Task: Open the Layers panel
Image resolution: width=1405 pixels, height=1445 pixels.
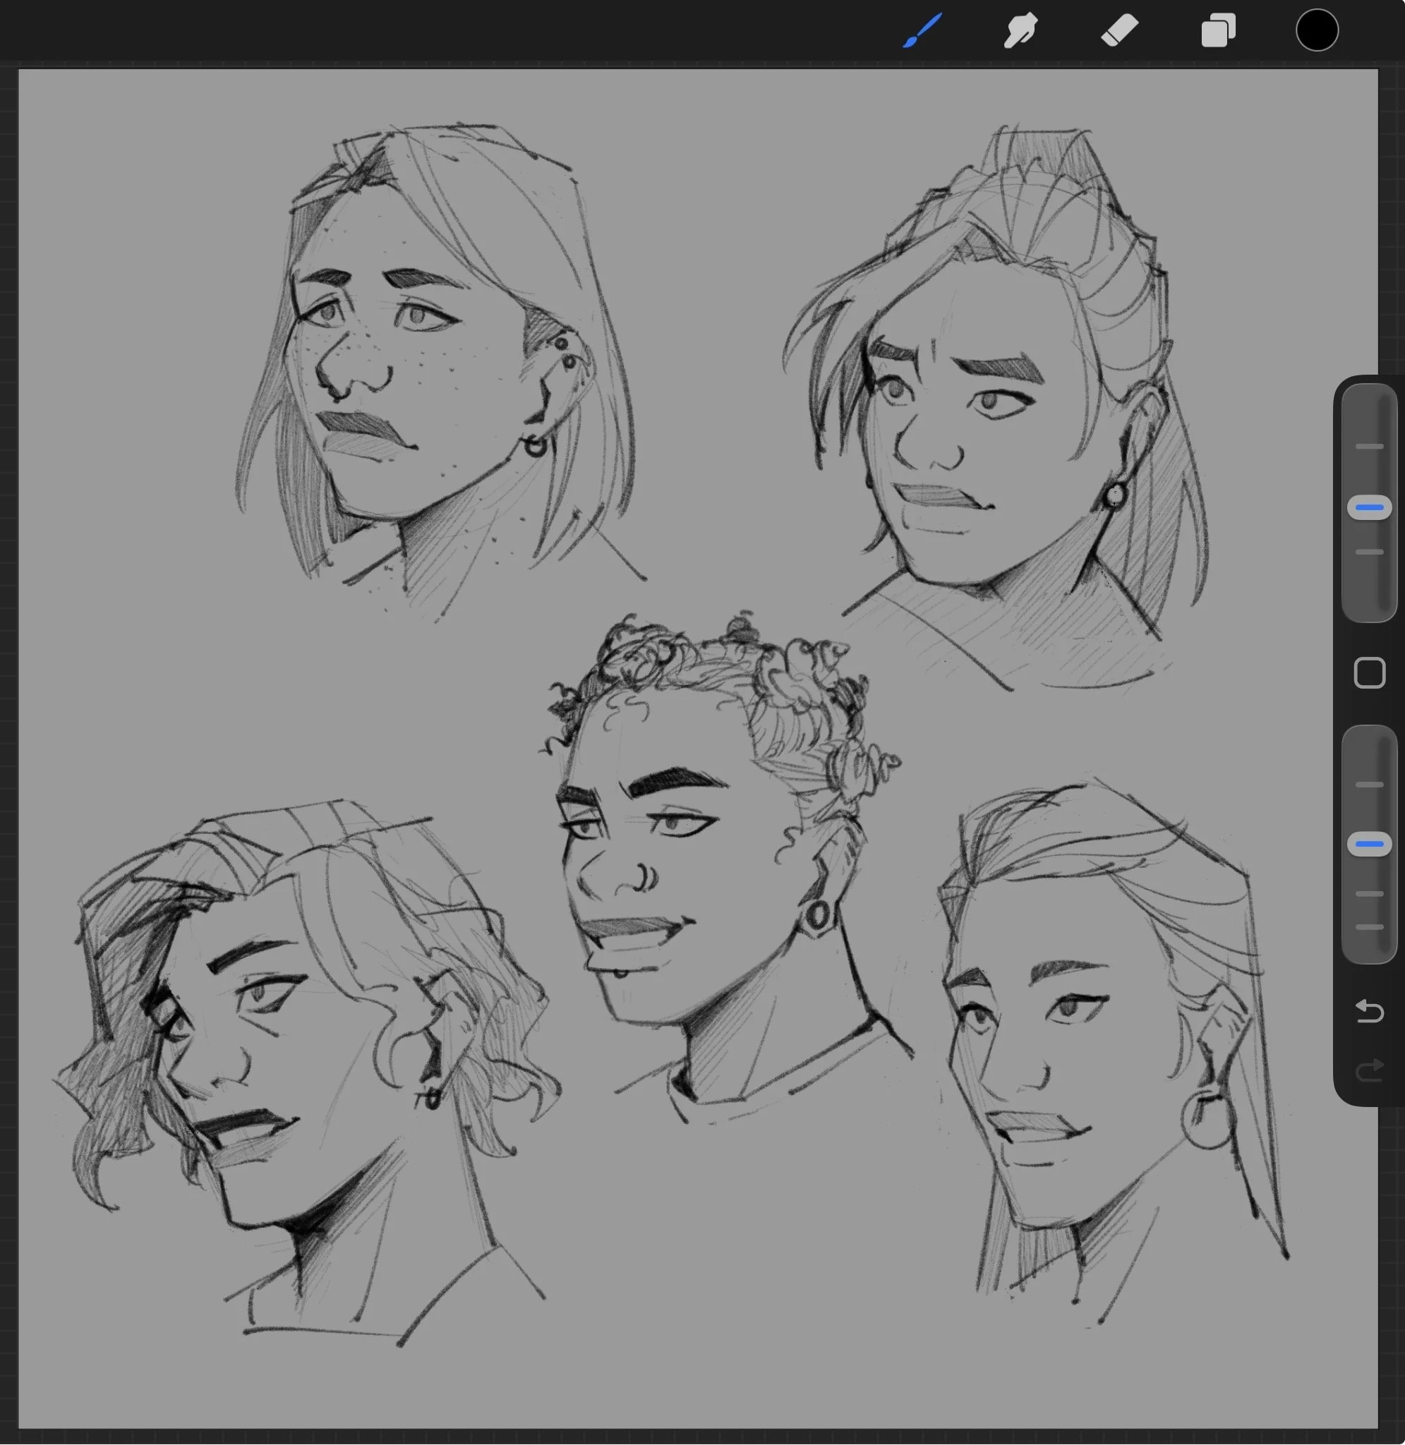Action: [1218, 31]
